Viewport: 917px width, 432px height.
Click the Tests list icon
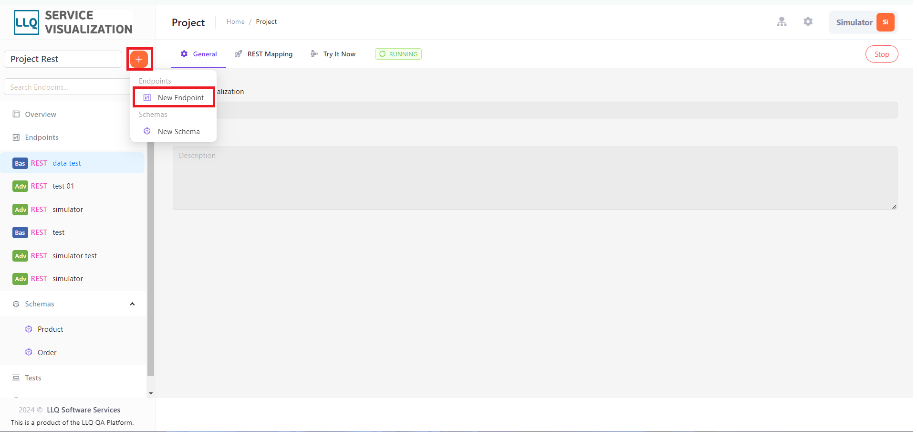[x=16, y=378]
